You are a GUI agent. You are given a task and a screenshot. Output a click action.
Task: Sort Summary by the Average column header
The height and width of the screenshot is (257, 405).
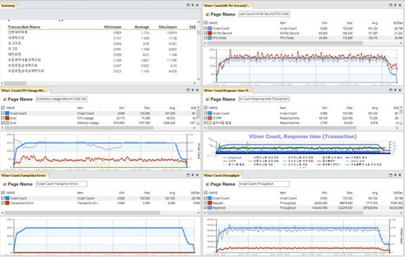point(142,27)
